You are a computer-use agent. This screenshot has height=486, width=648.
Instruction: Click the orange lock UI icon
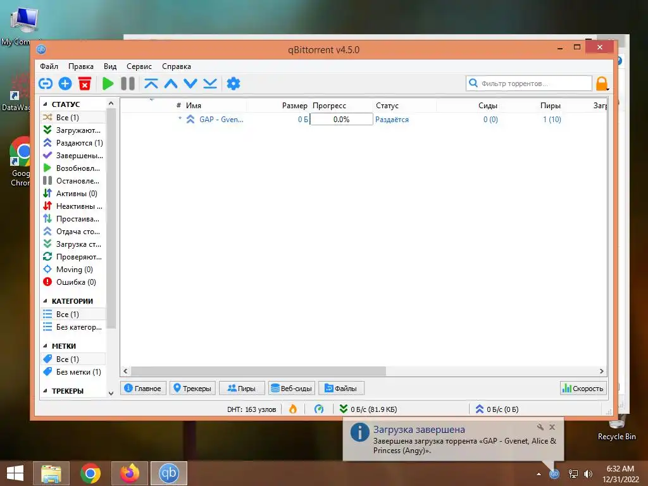[602, 84]
